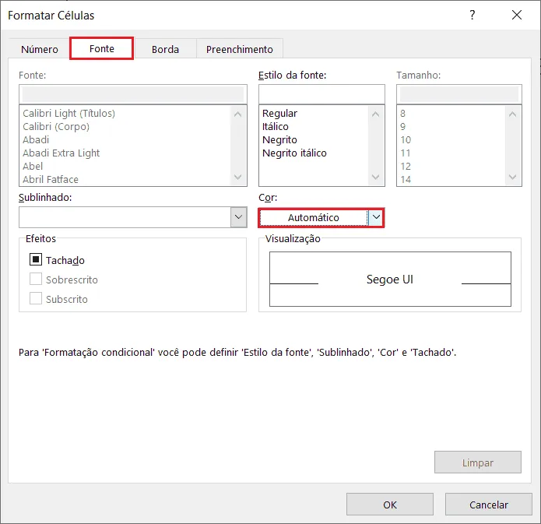Enable the Subscrito checkbox
541x524 pixels.
tap(36, 298)
